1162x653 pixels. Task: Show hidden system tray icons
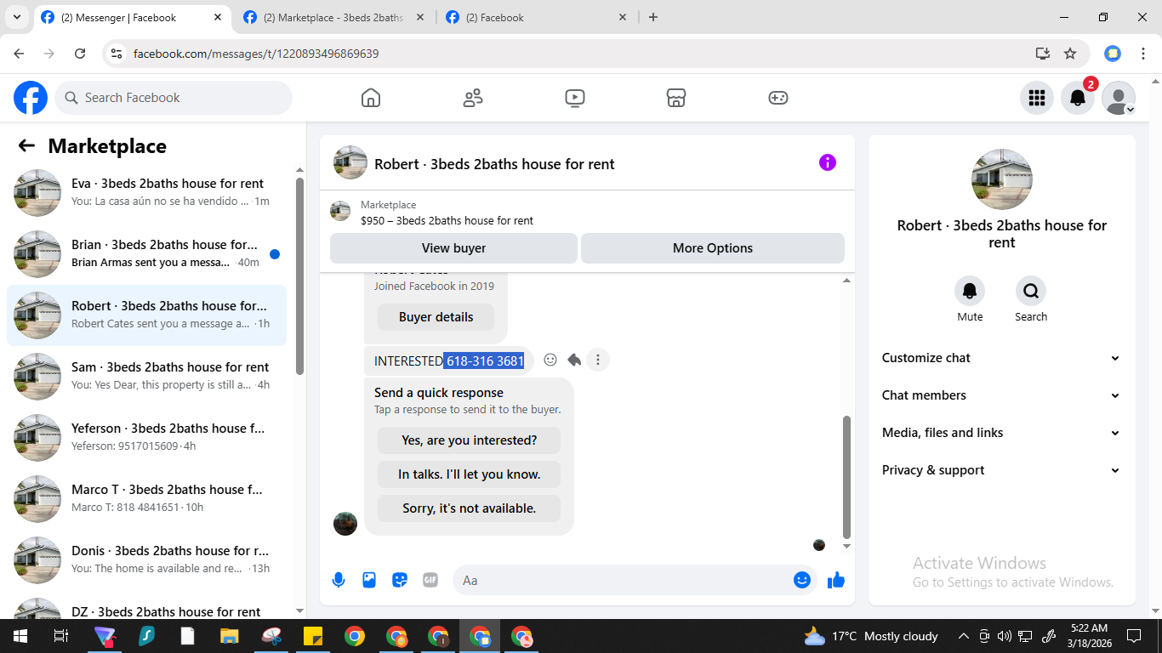point(964,636)
